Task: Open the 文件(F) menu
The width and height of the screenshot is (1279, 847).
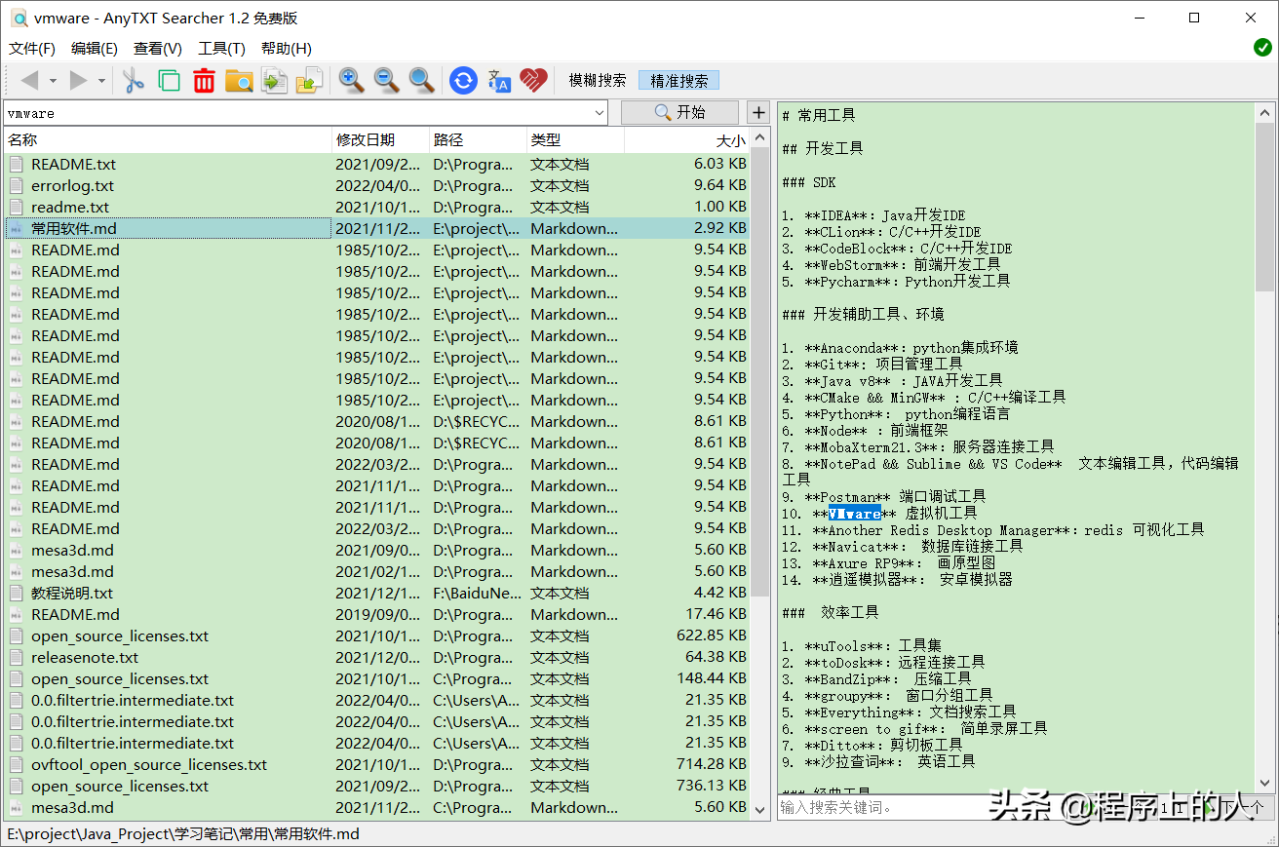Action: click(32, 49)
